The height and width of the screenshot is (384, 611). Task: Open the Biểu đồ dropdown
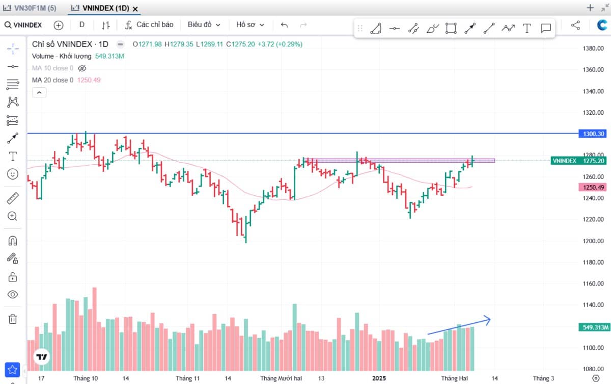pyautogui.click(x=204, y=24)
